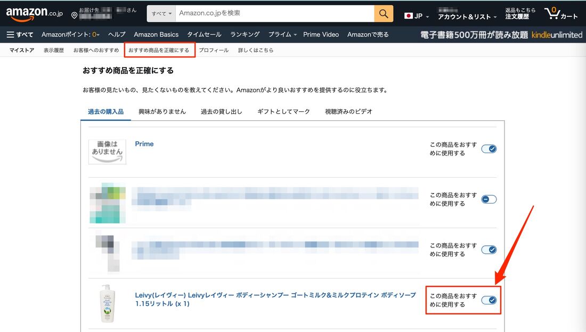The height and width of the screenshot is (332, 586).
Task: Open Prime Video nav link
Action: [x=321, y=35]
